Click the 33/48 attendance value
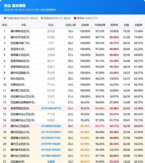 [126, 102]
